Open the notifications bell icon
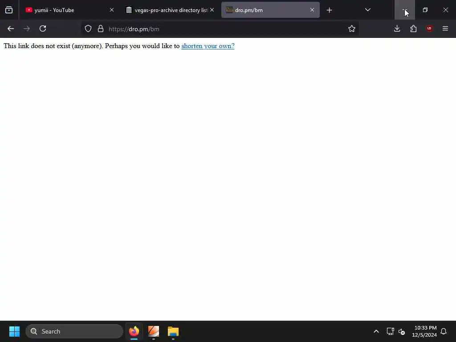The image size is (456, 342). coord(444,331)
